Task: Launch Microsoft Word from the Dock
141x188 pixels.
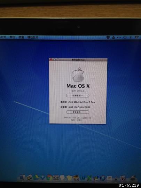Action: [83, 178]
